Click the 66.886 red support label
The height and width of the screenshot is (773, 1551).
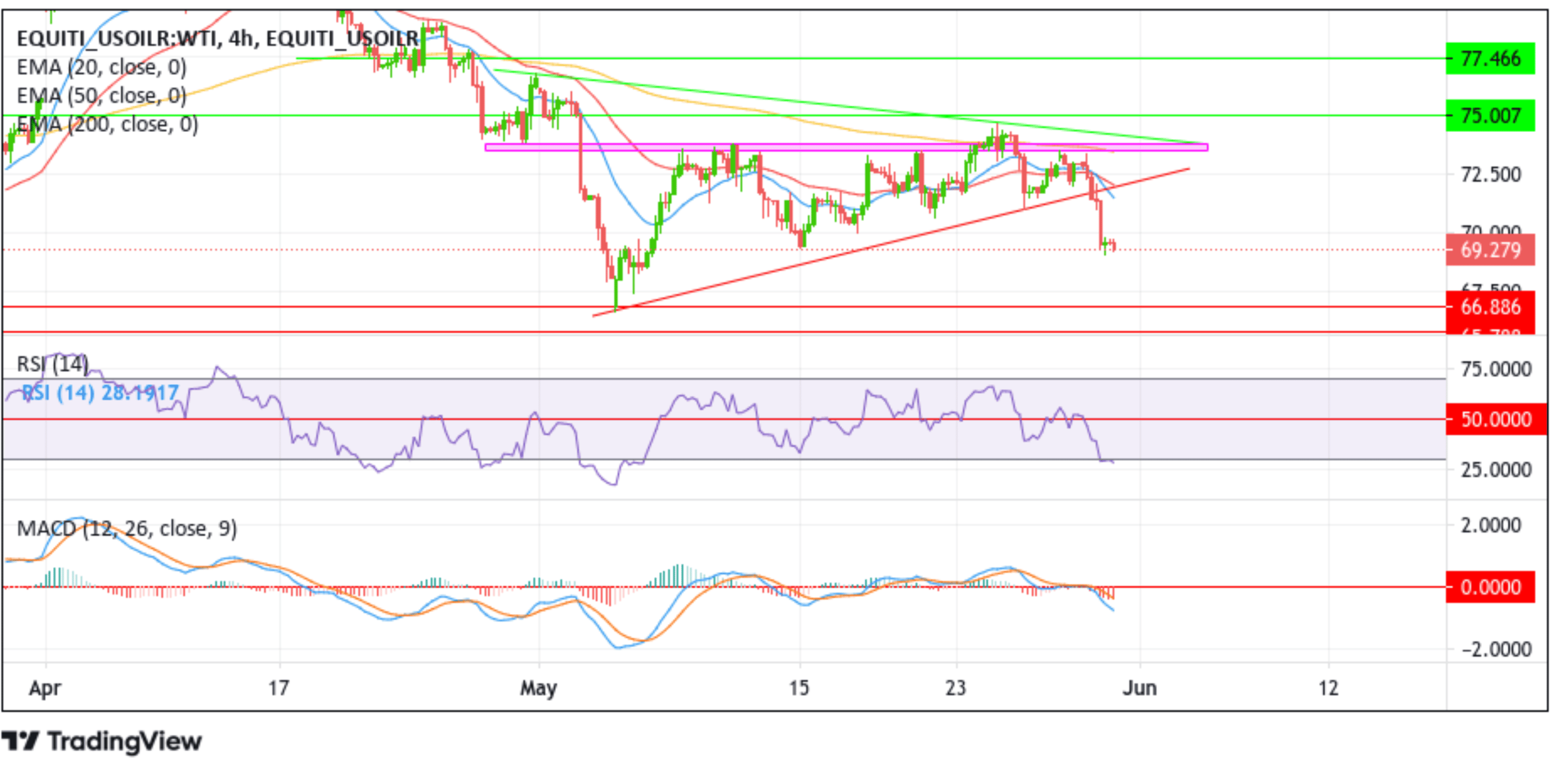click(x=1490, y=307)
